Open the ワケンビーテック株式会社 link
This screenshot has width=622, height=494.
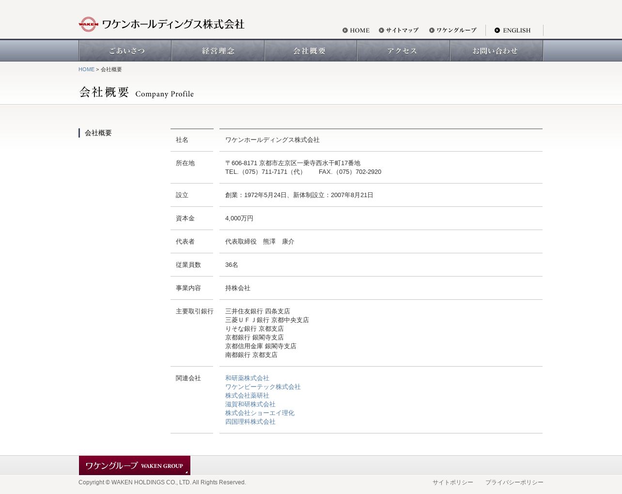pos(263,387)
